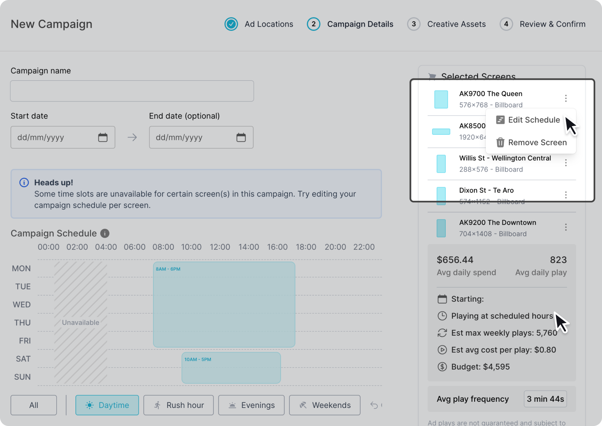Select the 10AM - 5PM weekend schedule block

click(x=231, y=368)
